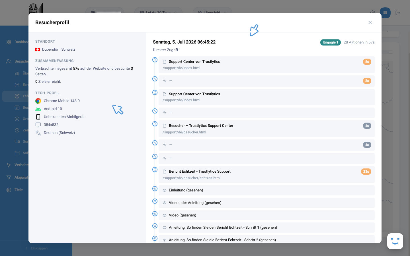This screenshot has height=256, width=410.
Task: Open Ziele section in background sidebar
Action: click(x=15, y=190)
